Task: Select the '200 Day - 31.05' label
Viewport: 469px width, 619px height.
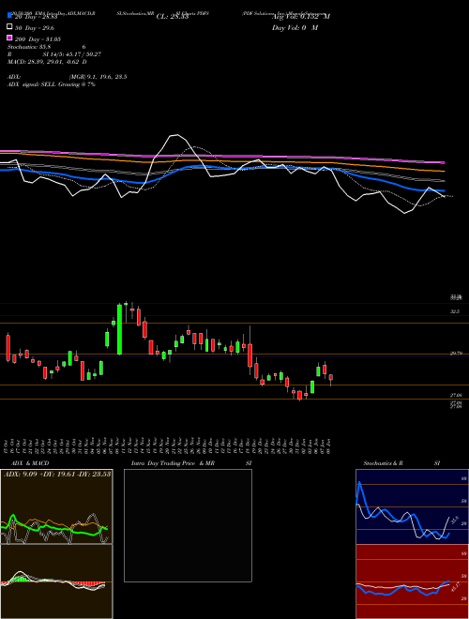Action: 38,39
